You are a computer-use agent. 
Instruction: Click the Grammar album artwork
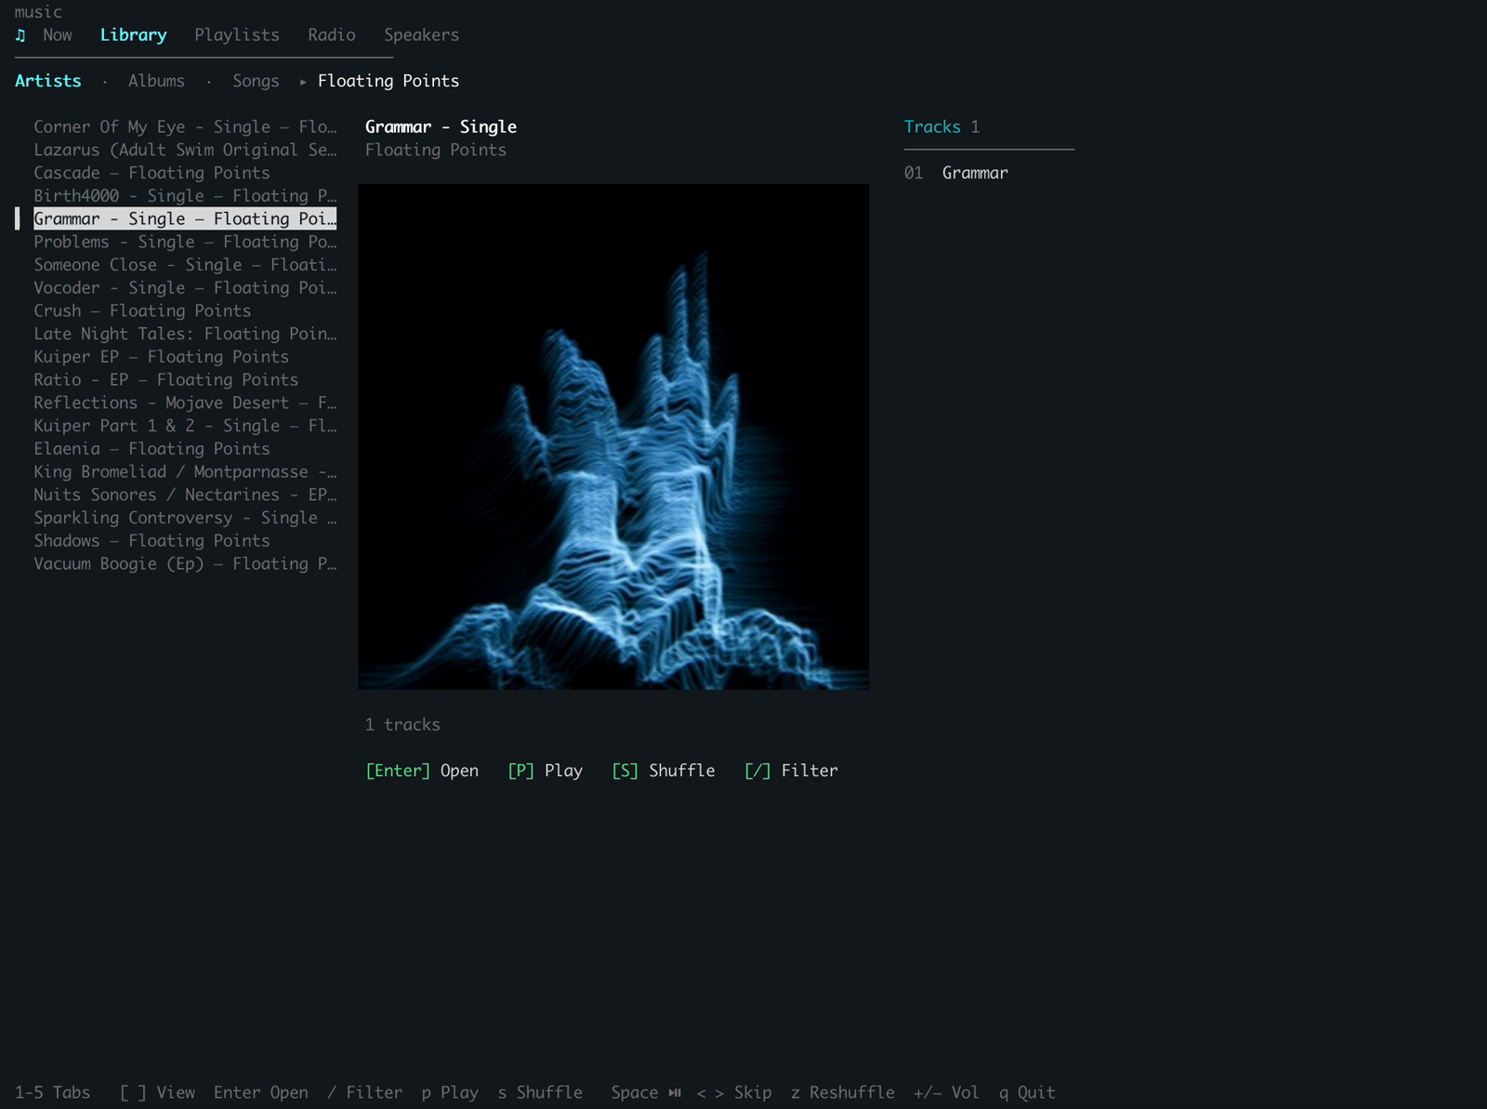point(613,437)
